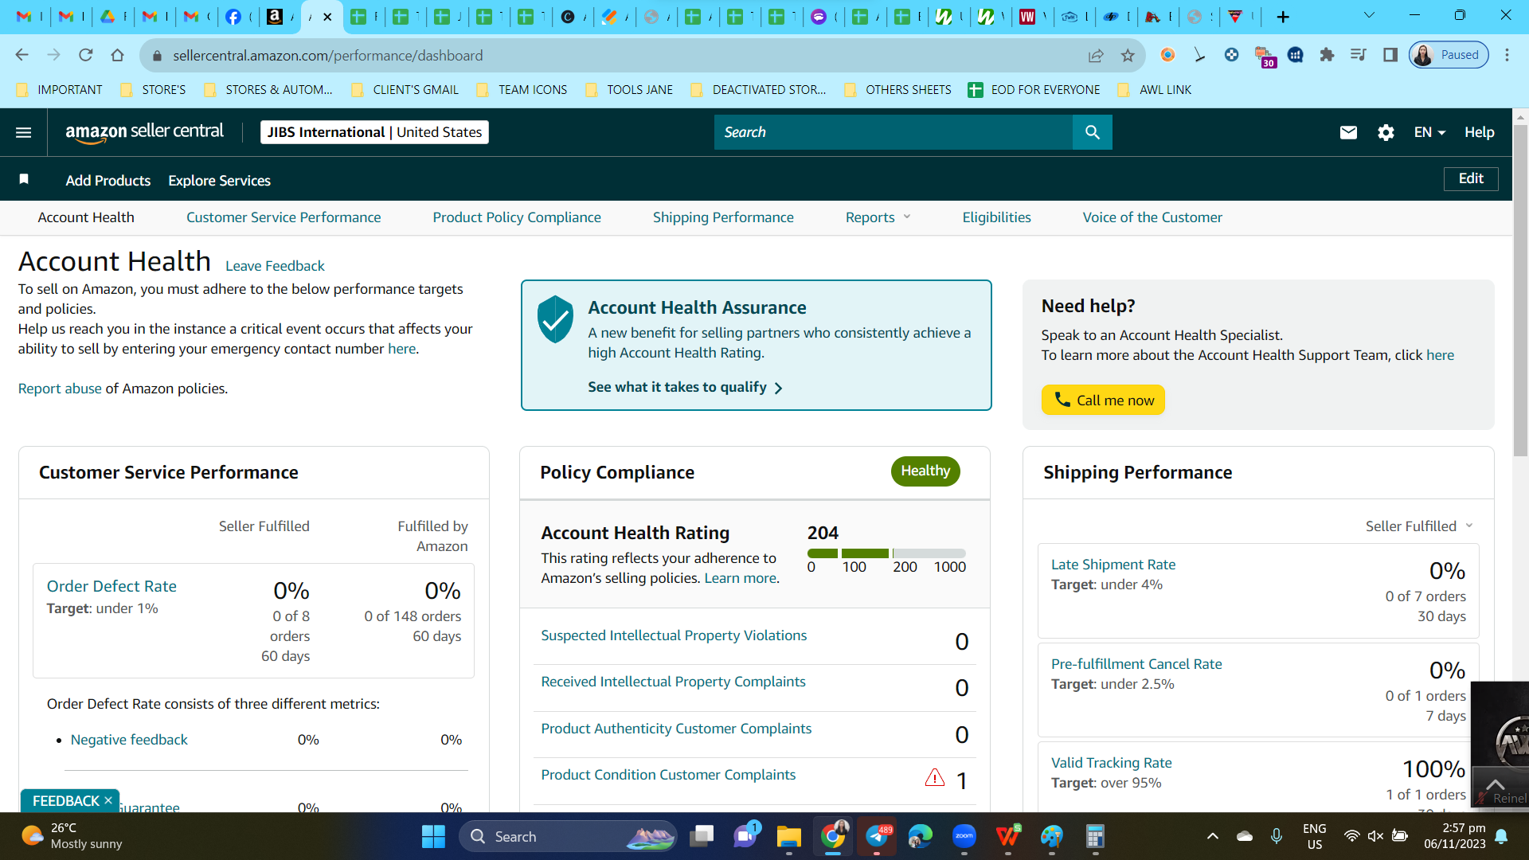This screenshot has width=1529, height=860.
Task: Open the Account Health tab
Action: tap(86, 217)
